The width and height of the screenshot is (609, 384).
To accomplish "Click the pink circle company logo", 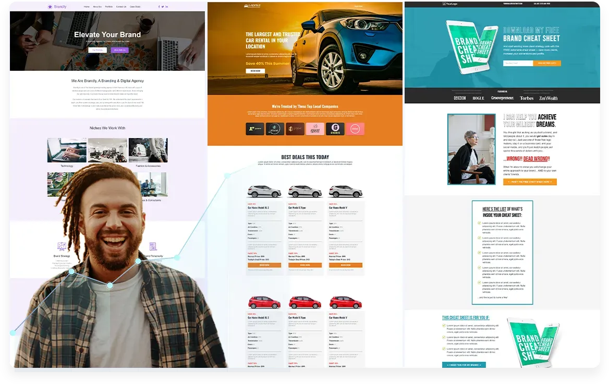I will (x=355, y=129).
